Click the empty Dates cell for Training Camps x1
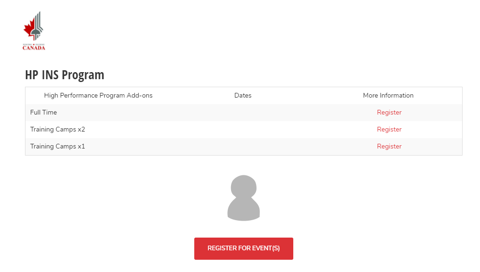The height and width of the screenshot is (272, 480). (243, 147)
